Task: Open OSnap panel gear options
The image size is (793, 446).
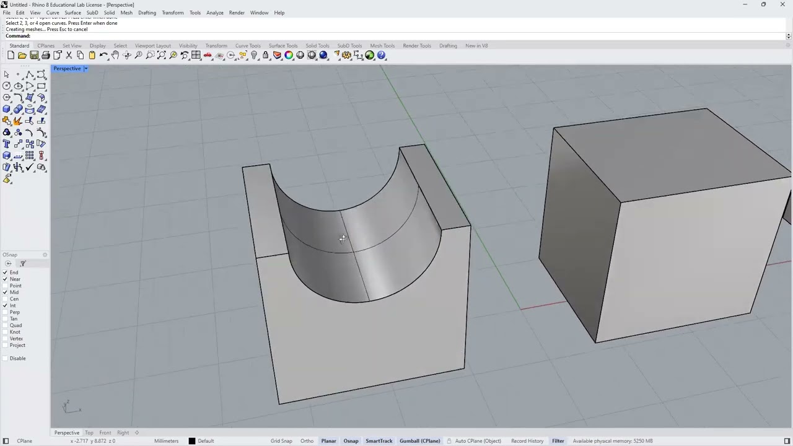Action: (x=45, y=255)
